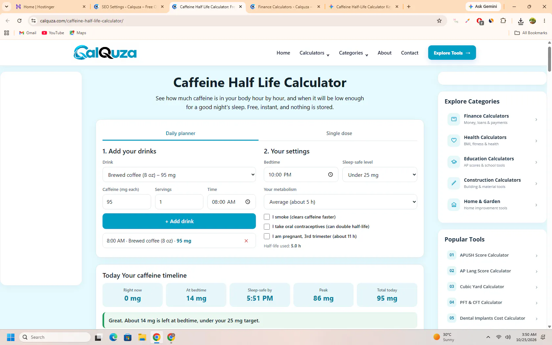Open Chrome apps grid in bookmarks bar
The image size is (552, 345).
click(x=7, y=33)
